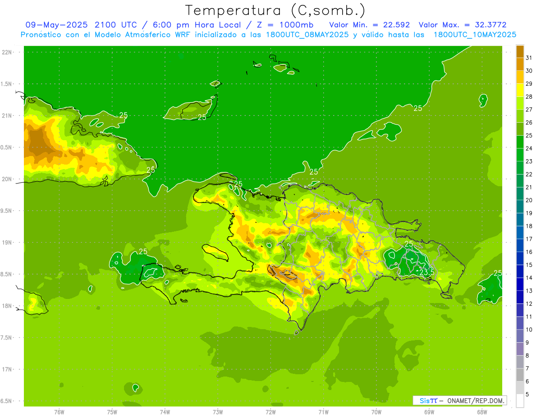Image resolution: width=541 pixels, height=418 pixels.
Task: Click the title 'Temperatura (C,somb.)'
Action: tap(275, 10)
